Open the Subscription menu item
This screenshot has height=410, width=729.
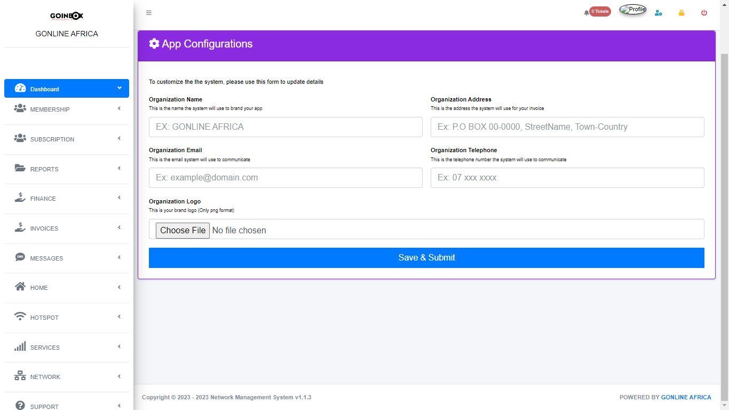coord(52,139)
